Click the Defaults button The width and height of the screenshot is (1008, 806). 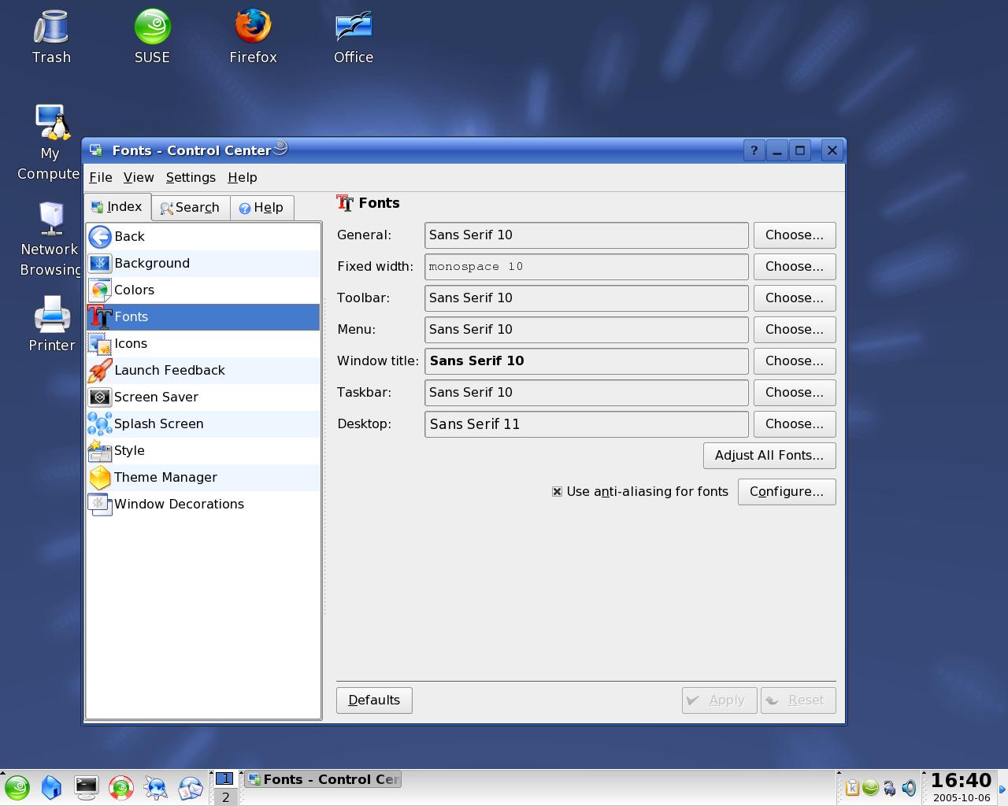point(374,700)
